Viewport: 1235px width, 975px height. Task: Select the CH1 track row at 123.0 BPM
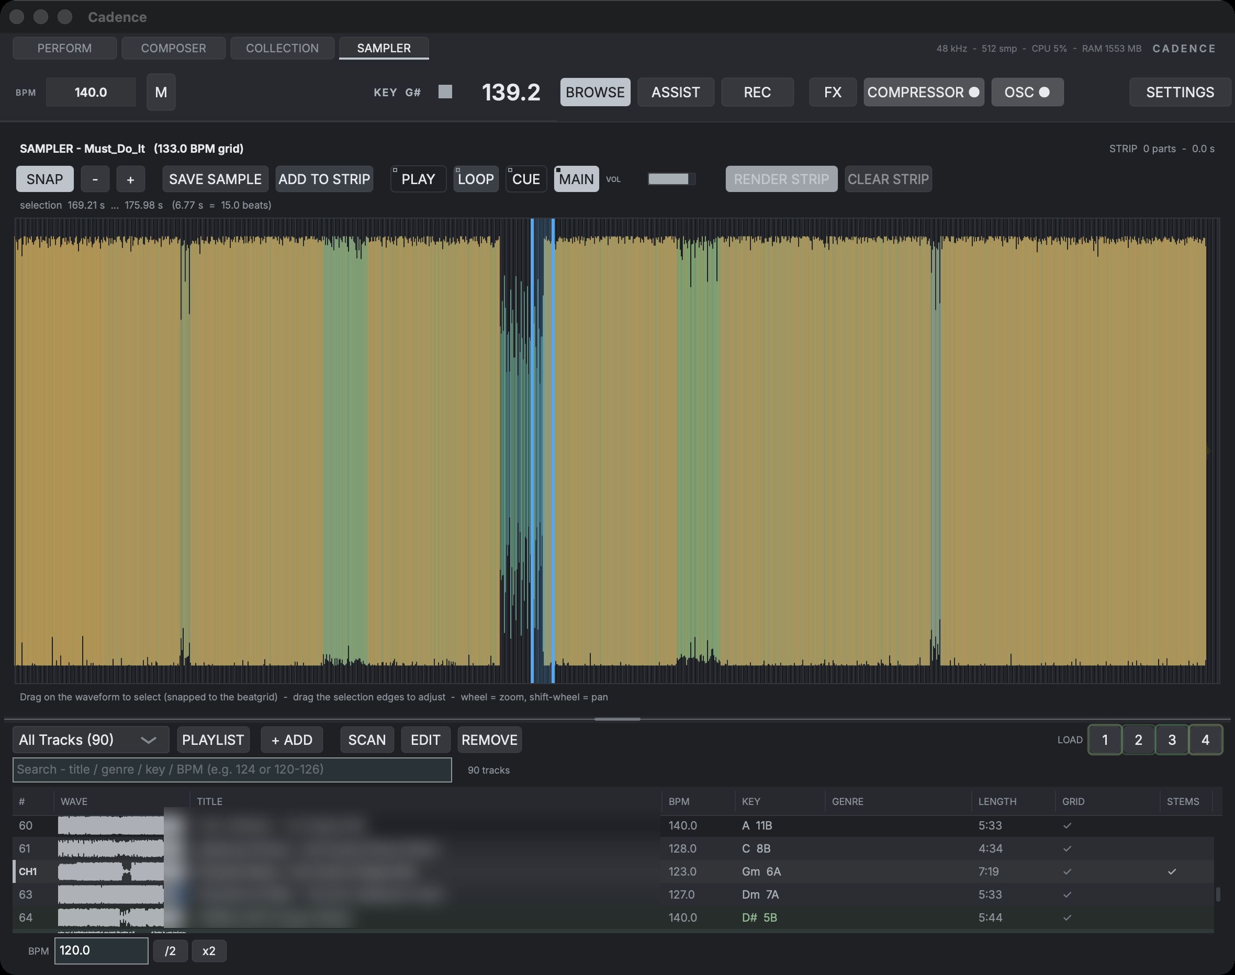(x=613, y=871)
